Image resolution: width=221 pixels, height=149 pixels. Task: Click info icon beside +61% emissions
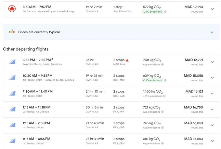pos(164,96)
